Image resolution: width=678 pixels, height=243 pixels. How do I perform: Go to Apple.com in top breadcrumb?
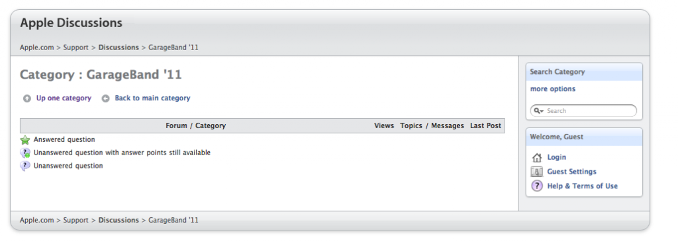point(37,48)
